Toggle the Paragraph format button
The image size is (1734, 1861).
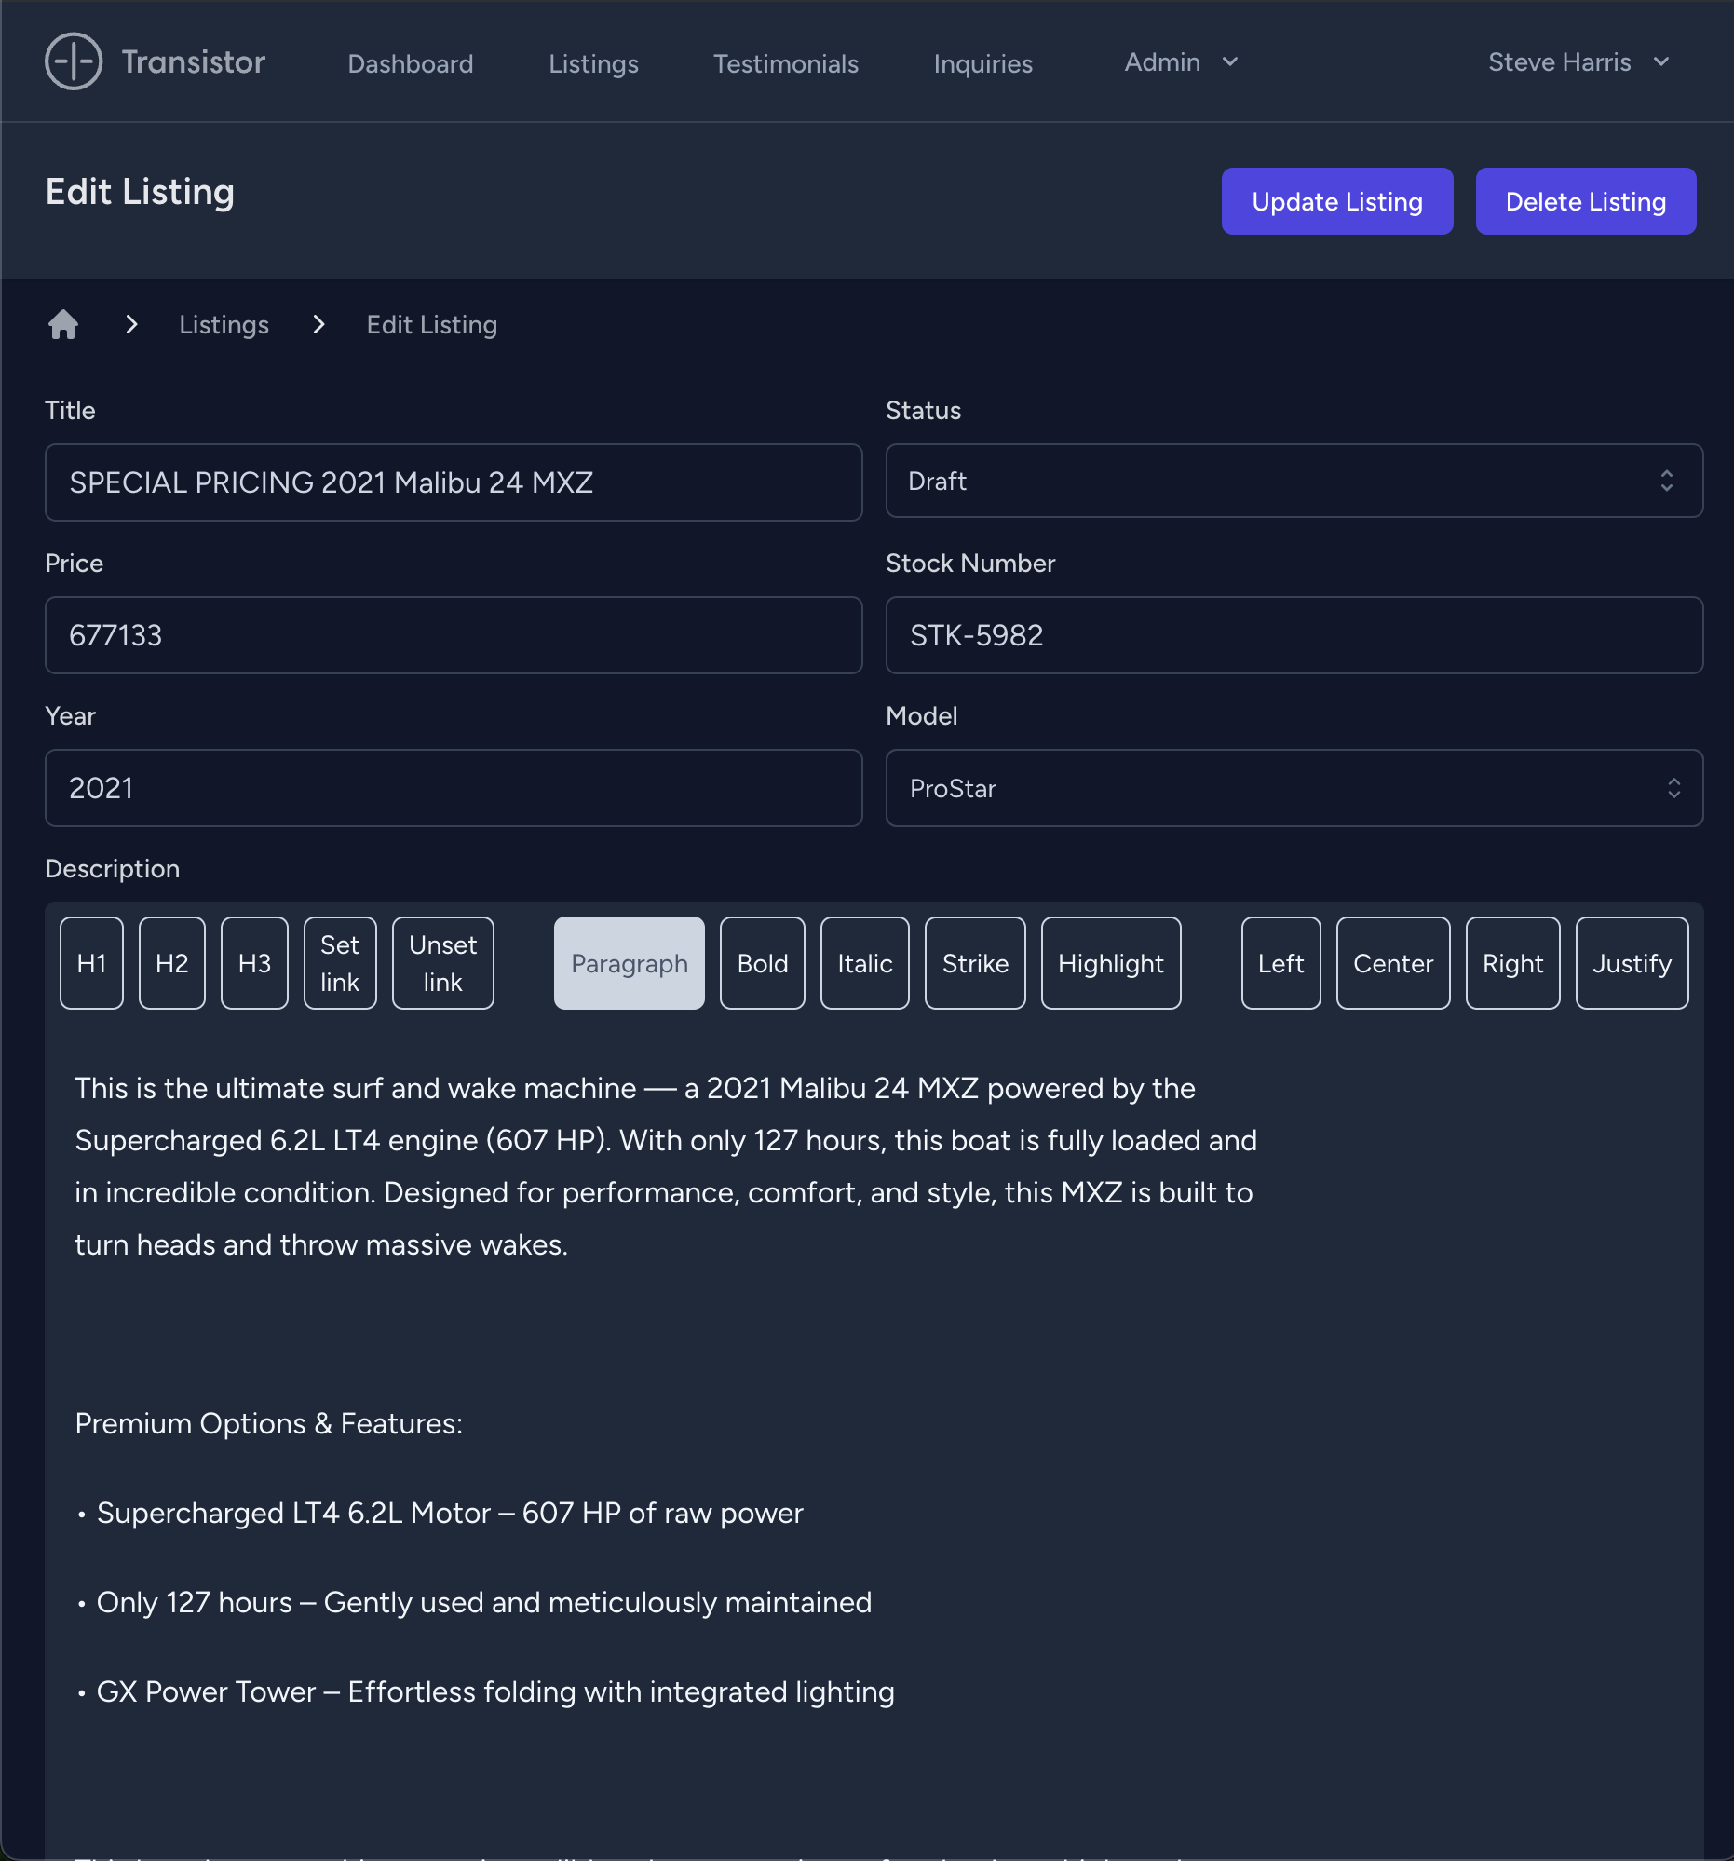click(x=629, y=963)
